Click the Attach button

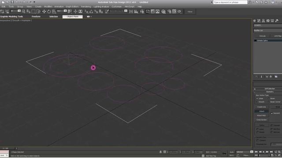261,111
